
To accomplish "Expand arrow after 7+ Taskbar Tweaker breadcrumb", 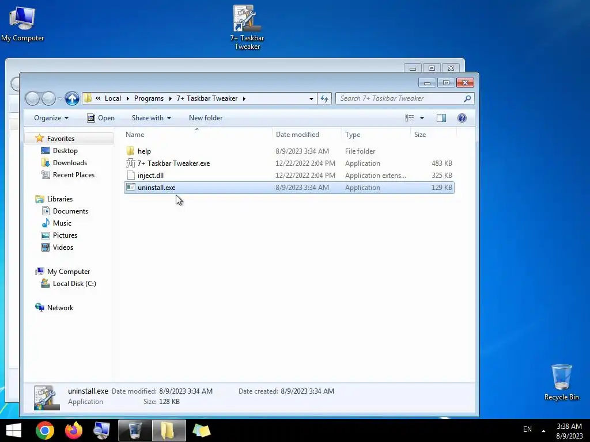I will pyautogui.click(x=244, y=98).
